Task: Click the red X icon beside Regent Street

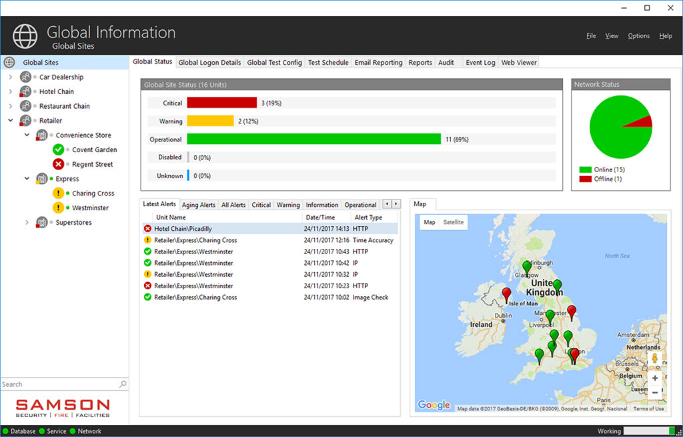Action: click(x=59, y=164)
